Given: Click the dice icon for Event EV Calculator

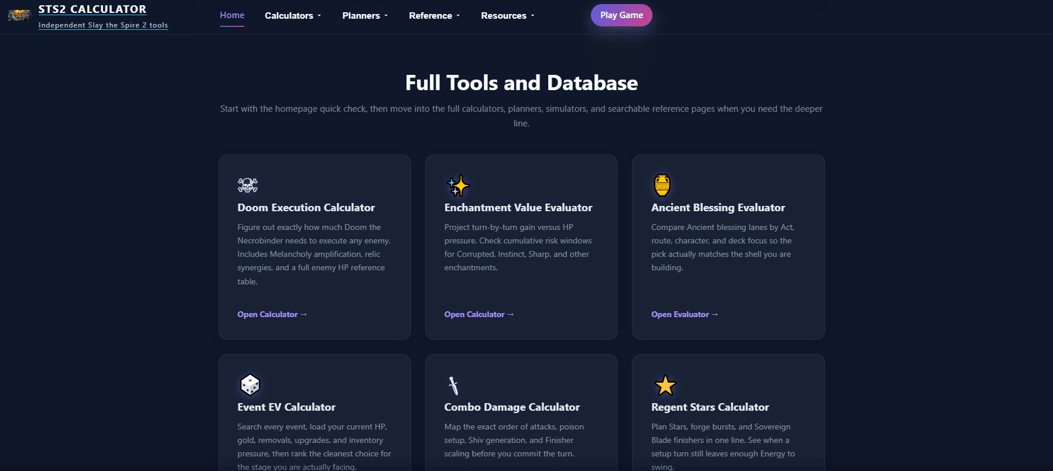Looking at the screenshot, I should coord(250,385).
